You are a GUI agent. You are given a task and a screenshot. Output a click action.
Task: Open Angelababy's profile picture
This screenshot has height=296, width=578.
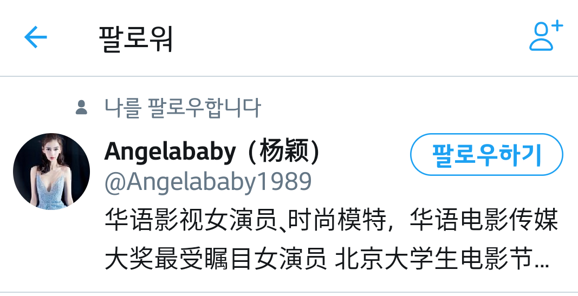coord(51,171)
